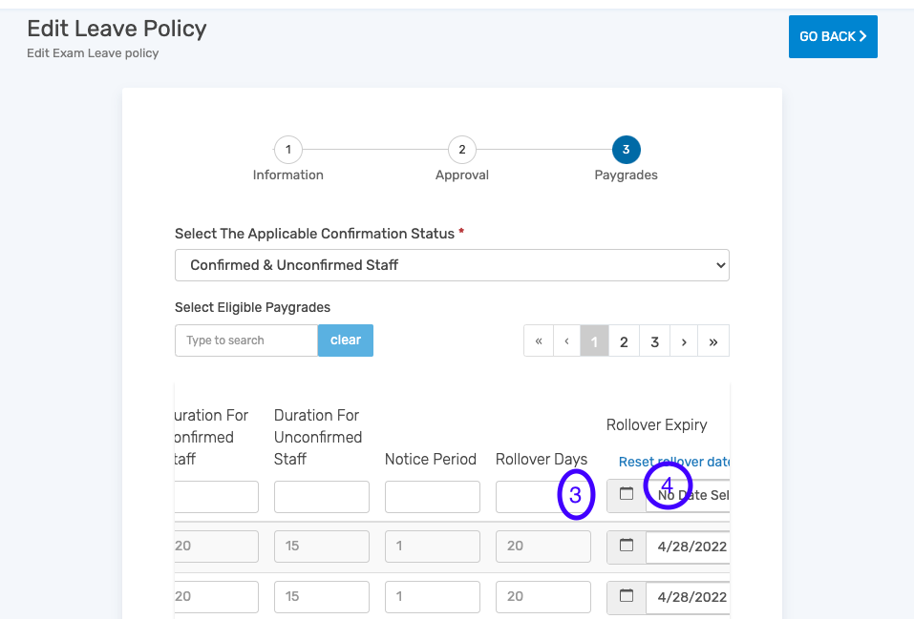Click Duration For Unconfirmed Staff column header

pyautogui.click(x=318, y=438)
